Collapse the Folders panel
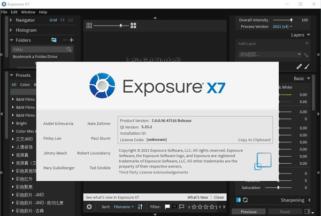Viewport: 321px width, 216px height. click(11, 40)
